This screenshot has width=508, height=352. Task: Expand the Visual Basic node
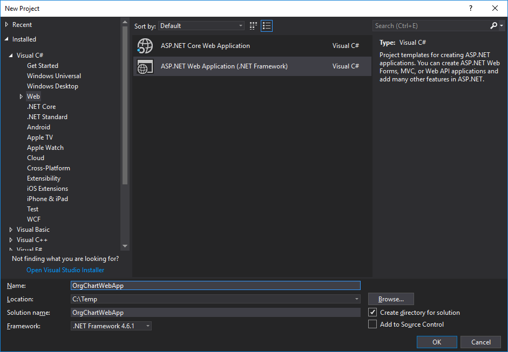pyautogui.click(x=11, y=230)
